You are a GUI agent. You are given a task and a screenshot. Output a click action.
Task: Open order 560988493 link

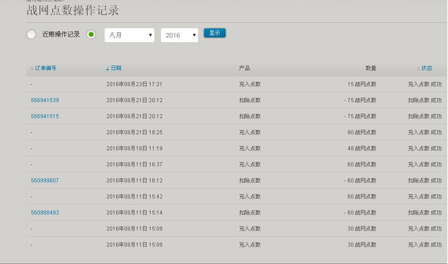45,213
